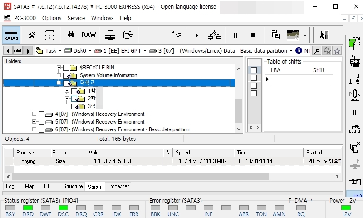Screen dimensions: 363x218
Task: Open the Help menu
Action: click(x=126, y=18)
